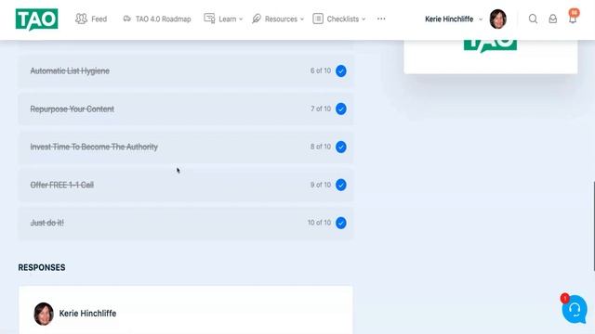Open the Automatic List Hygiene item
595x334 pixels.
click(186, 71)
